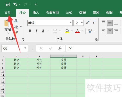The image size is (122, 97).
Task: Open the 公式 ribbon tab
Action: click(69, 13)
